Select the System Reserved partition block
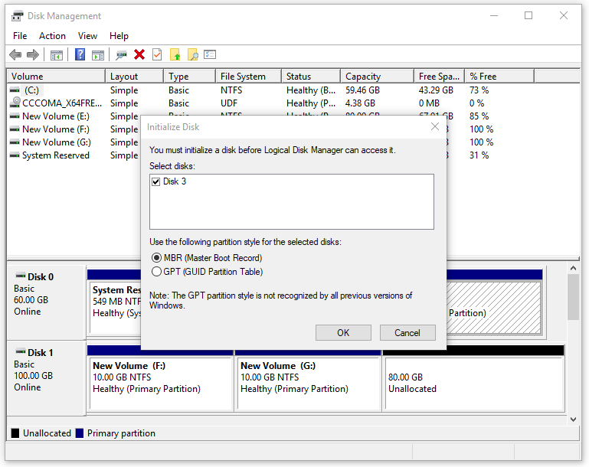This screenshot has height=467, width=589. point(114,307)
